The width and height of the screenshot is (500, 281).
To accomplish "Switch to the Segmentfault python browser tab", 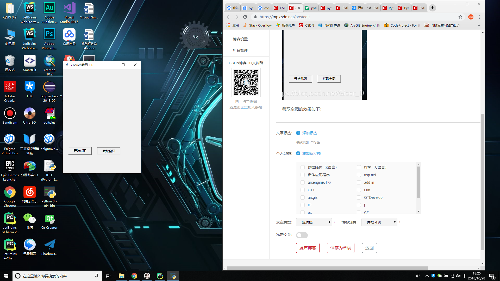I will tap(311, 8).
